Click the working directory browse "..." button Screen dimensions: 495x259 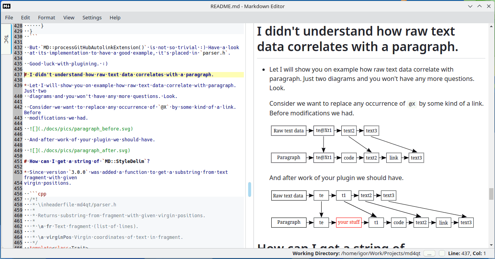coord(429,254)
